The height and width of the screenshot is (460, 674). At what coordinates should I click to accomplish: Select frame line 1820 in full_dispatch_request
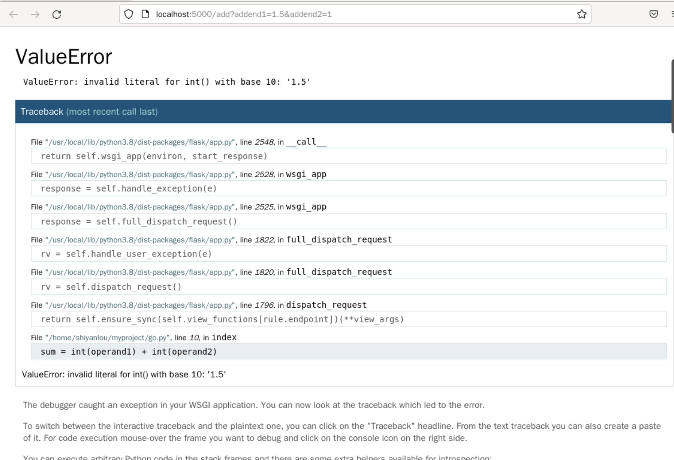211,272
